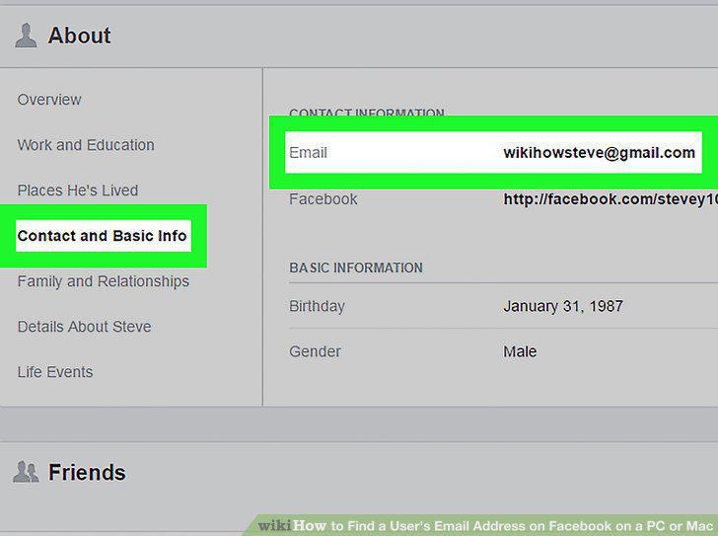Select Work and Education tab

tap(86, 145)
